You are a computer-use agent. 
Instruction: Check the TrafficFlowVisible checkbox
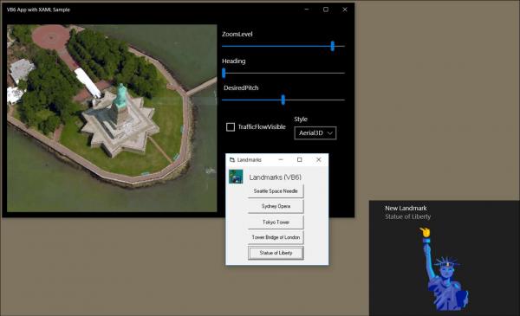[x=231, y=127]
